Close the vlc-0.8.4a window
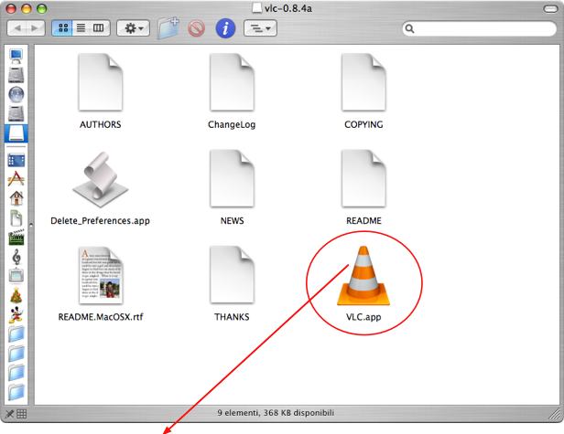The image size is (564, 434). click(11, 8)
